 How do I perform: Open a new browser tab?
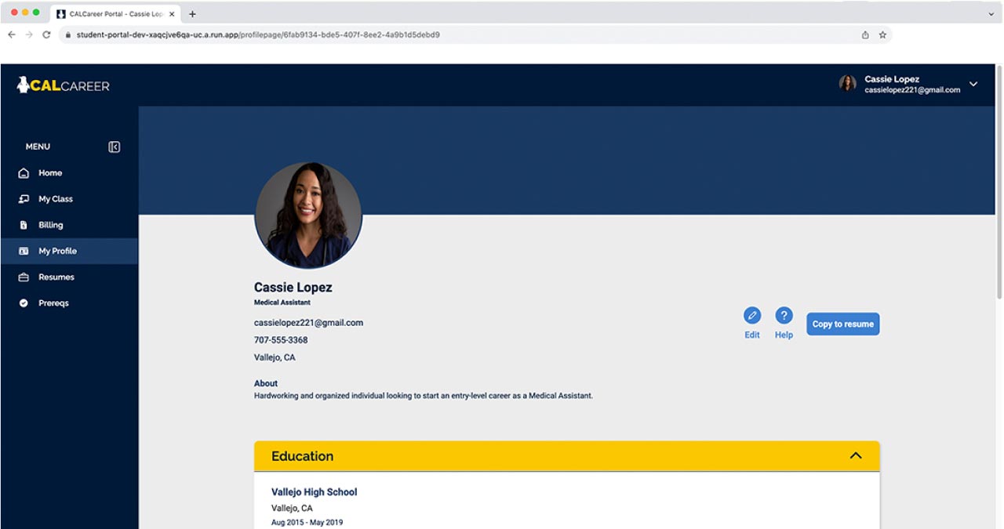192,14
